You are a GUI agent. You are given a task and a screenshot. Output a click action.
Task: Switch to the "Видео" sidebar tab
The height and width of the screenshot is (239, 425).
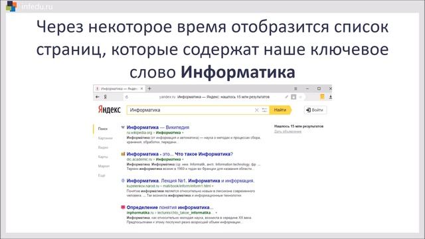pyautogui.click(x=103, y=147)
